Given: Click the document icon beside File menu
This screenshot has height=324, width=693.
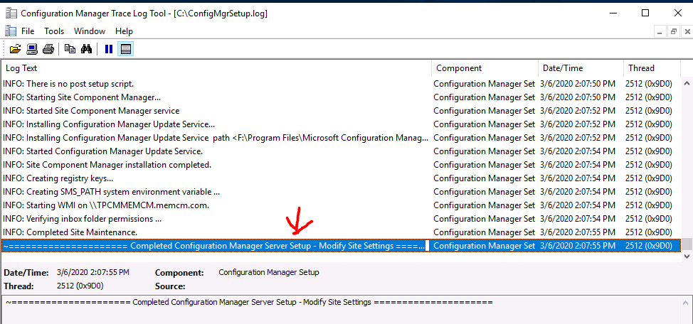Looking at the screenshot, I should pos(11,31).
